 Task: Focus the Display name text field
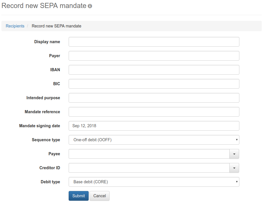coord(154,42)
